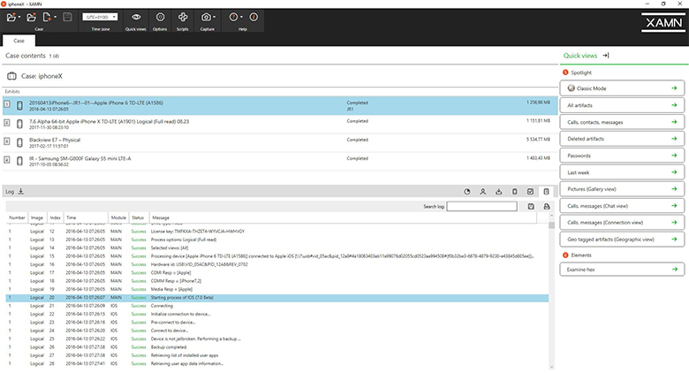Open Calls, messages (Connection view)

pos(622,223)
